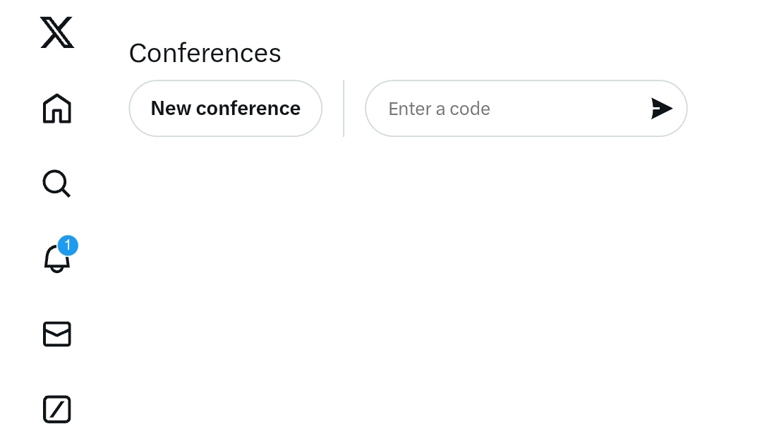
Task: Switch to Explore via the magnifying glass
Action: point(57,183)
